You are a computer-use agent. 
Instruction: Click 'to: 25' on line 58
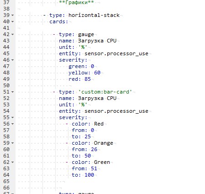tap(81, 136)
